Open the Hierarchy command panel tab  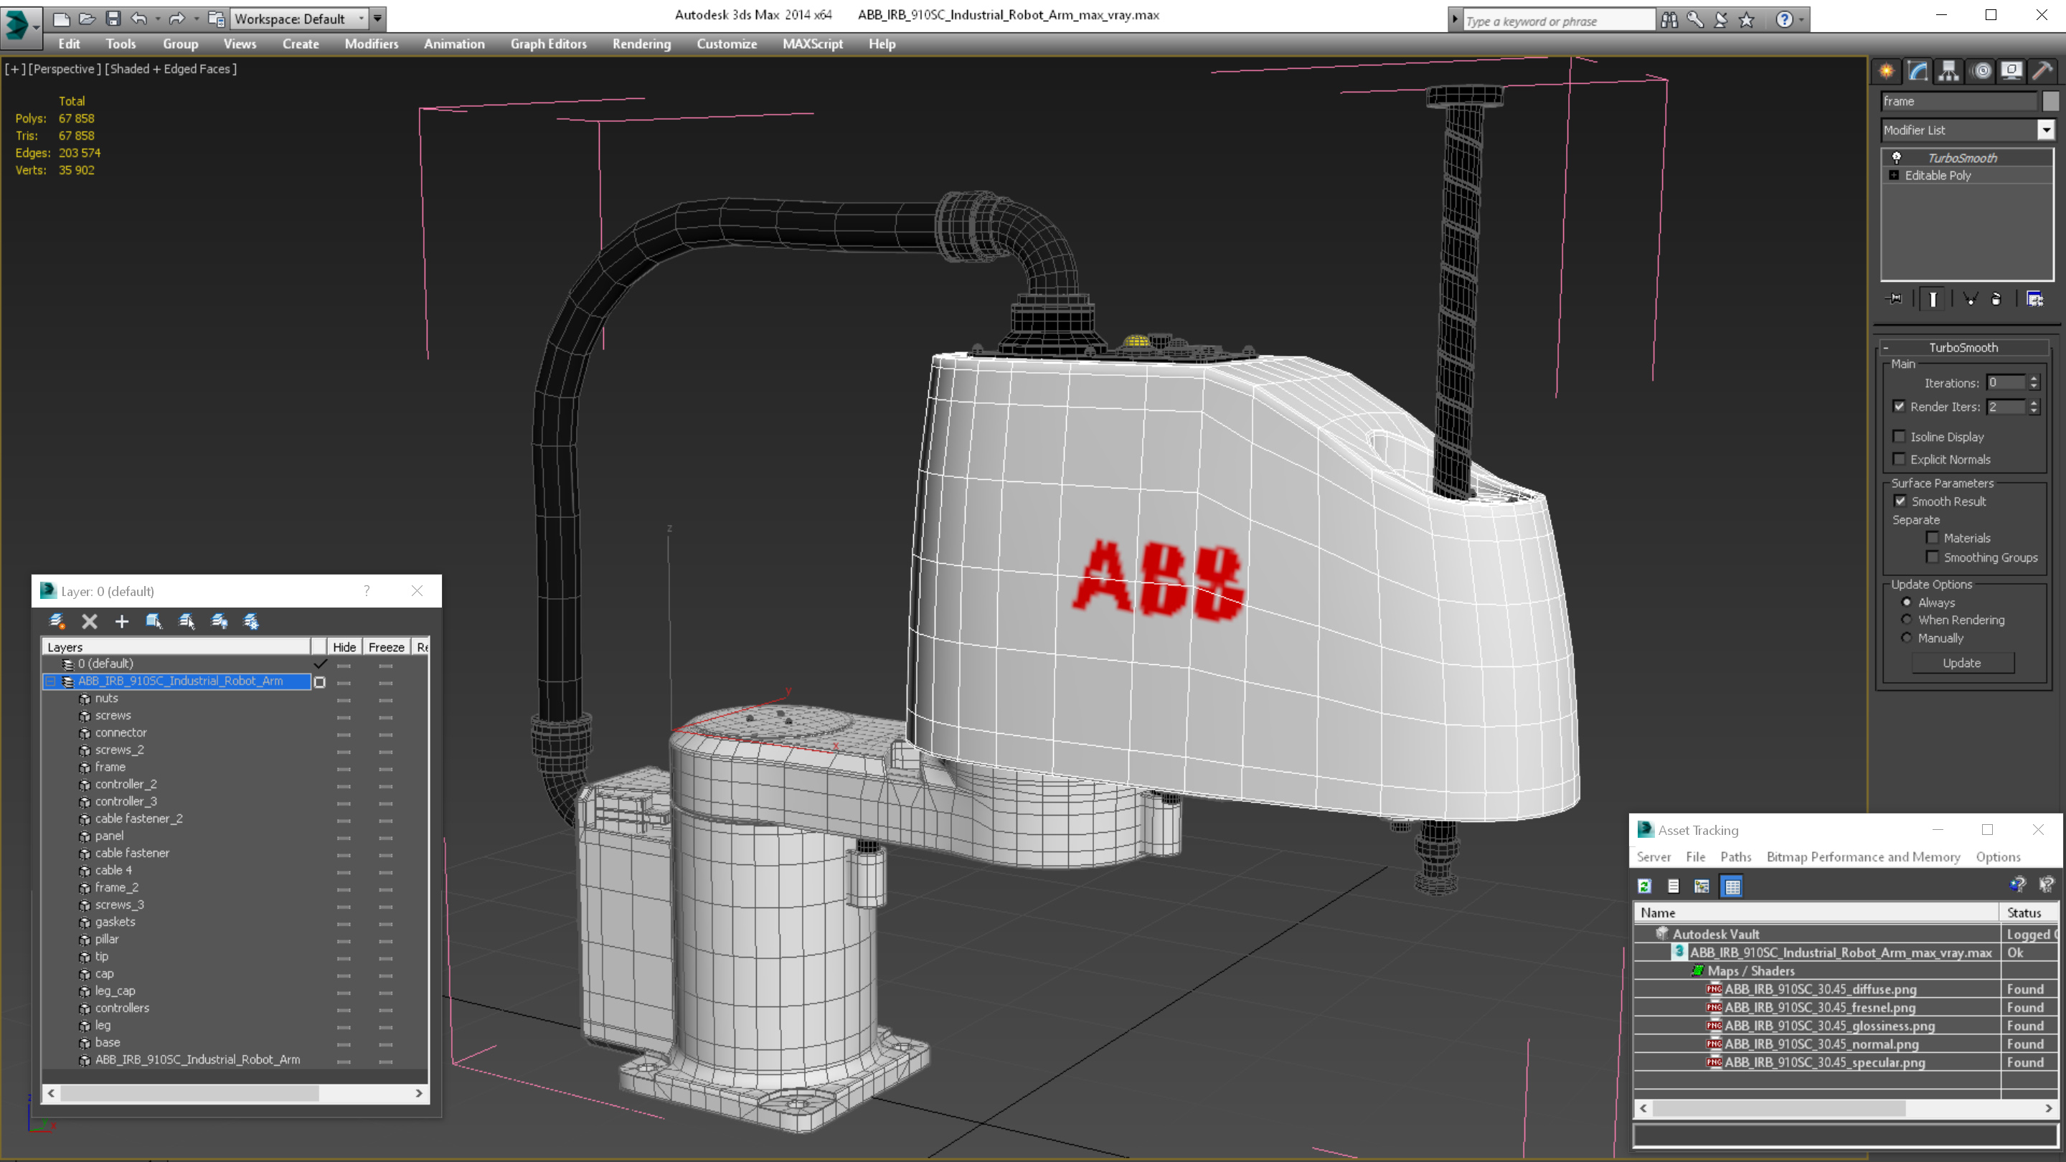click(1949, 72)
